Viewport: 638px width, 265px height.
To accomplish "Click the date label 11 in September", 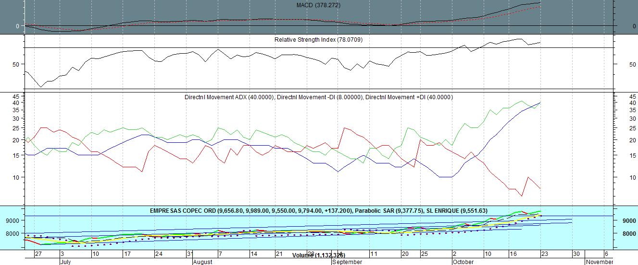I will [374, 254].
